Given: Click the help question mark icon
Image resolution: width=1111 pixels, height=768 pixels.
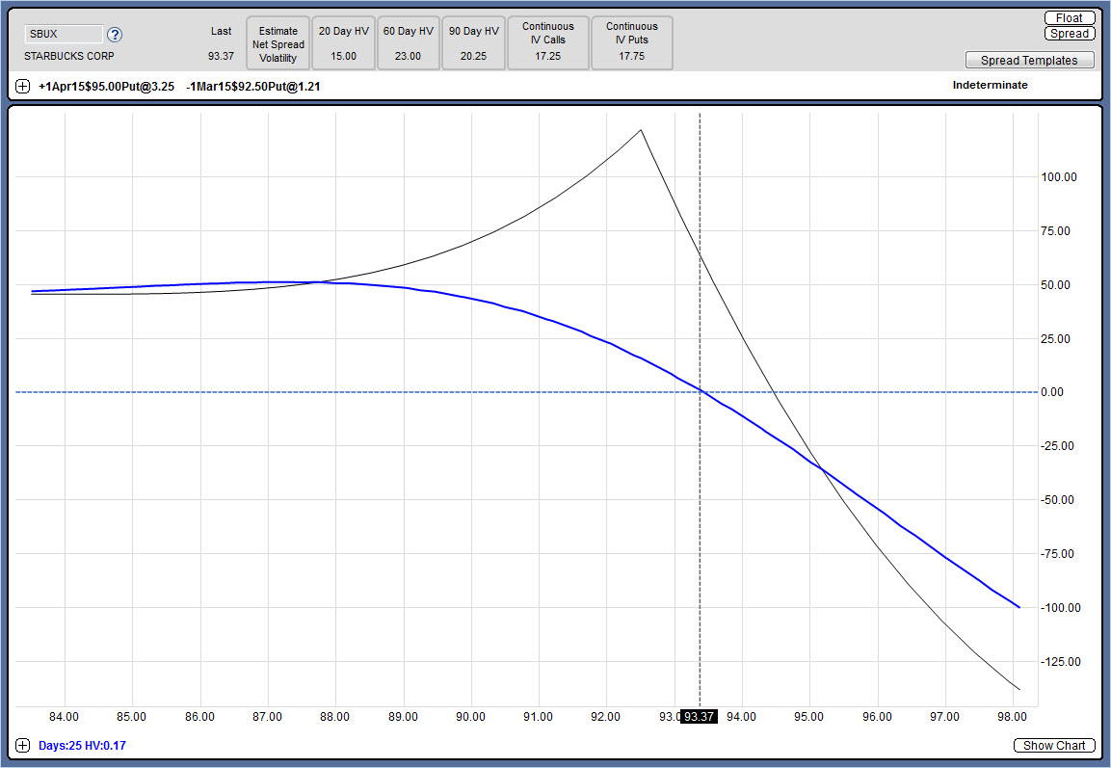Looking at the screenshot, I should click(x=115, y=35).
